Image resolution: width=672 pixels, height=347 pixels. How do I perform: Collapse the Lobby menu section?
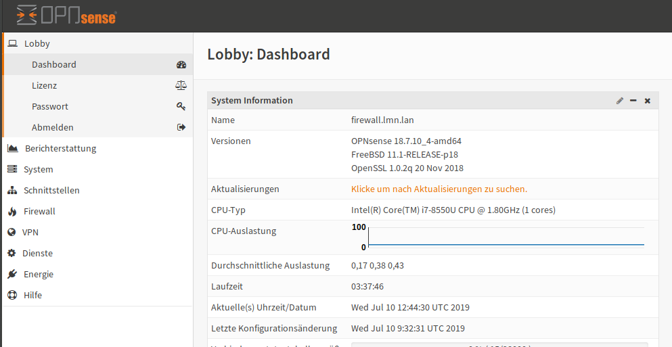(97, 43)
